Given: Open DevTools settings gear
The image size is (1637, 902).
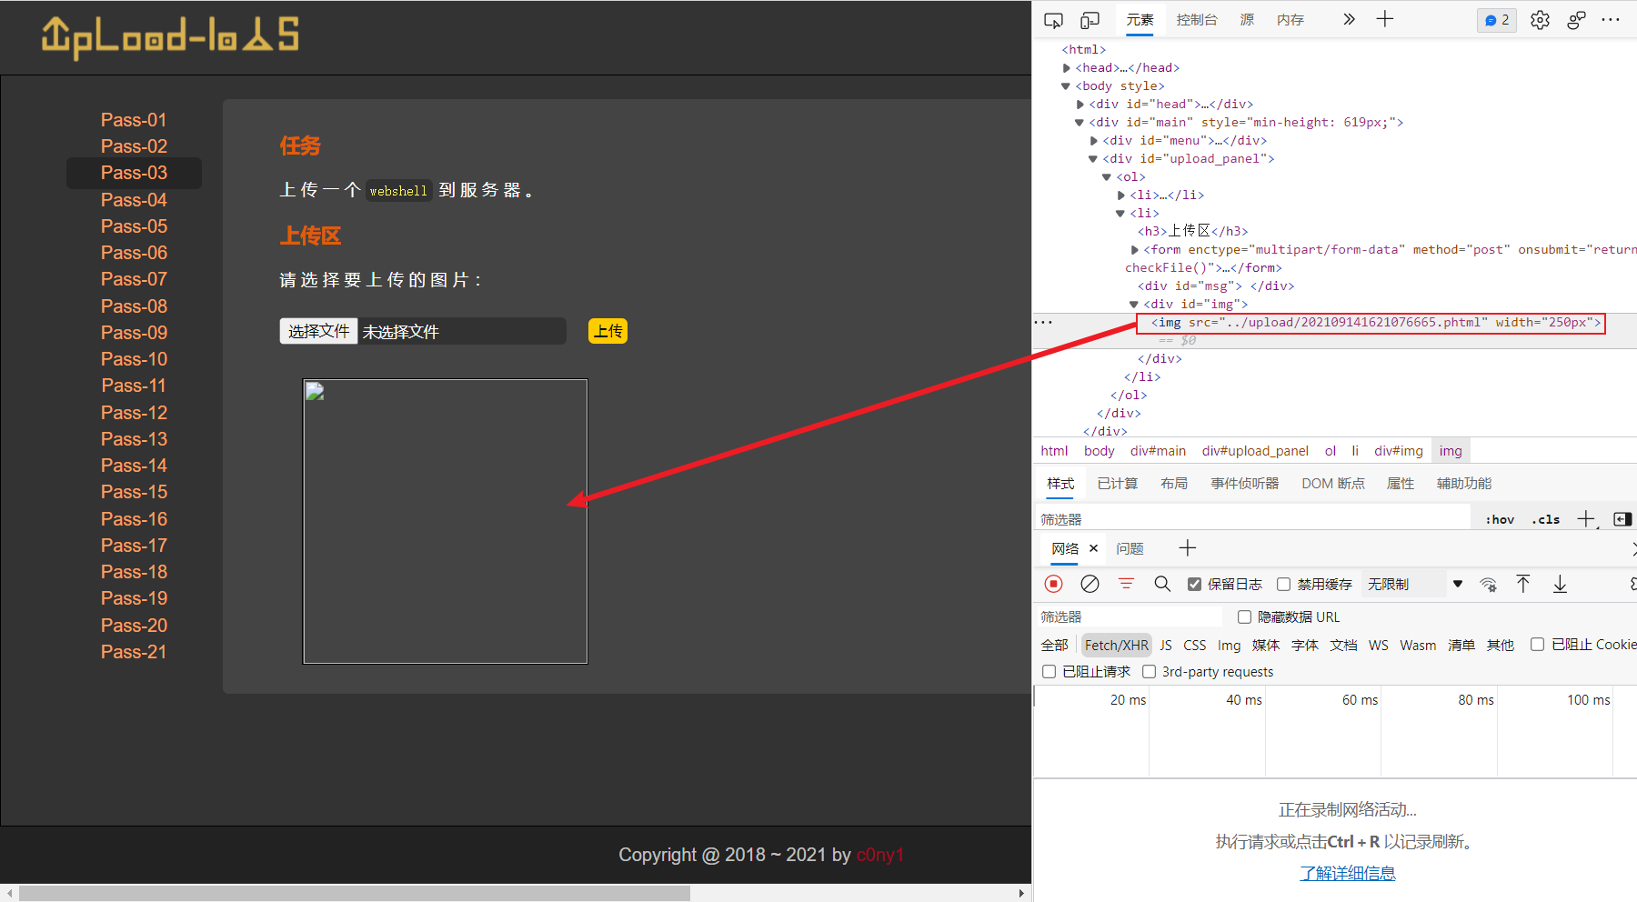Looking at the screenshot, I should [x=1540, y=20].
